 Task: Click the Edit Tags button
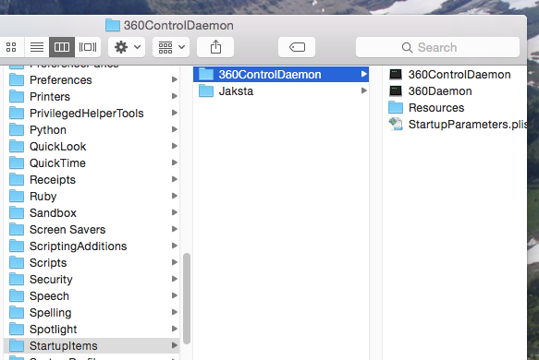click(297, 47)
